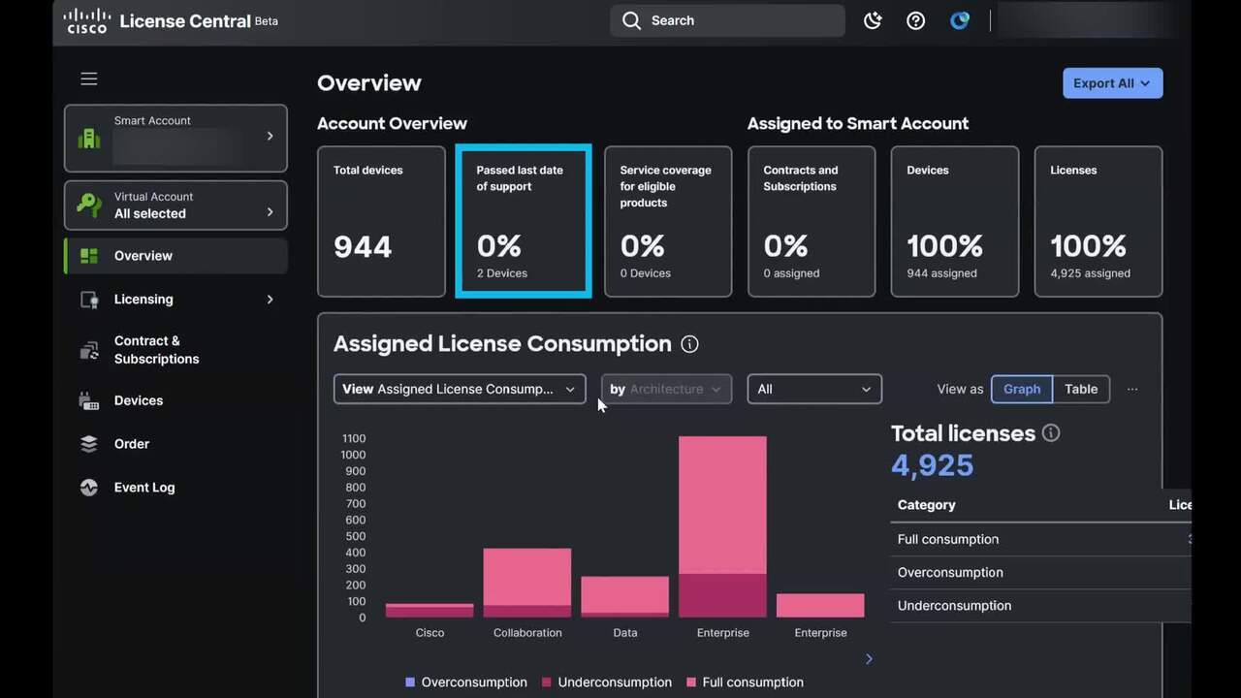
Task: Click in the Search field
Action: click(727, 20)
